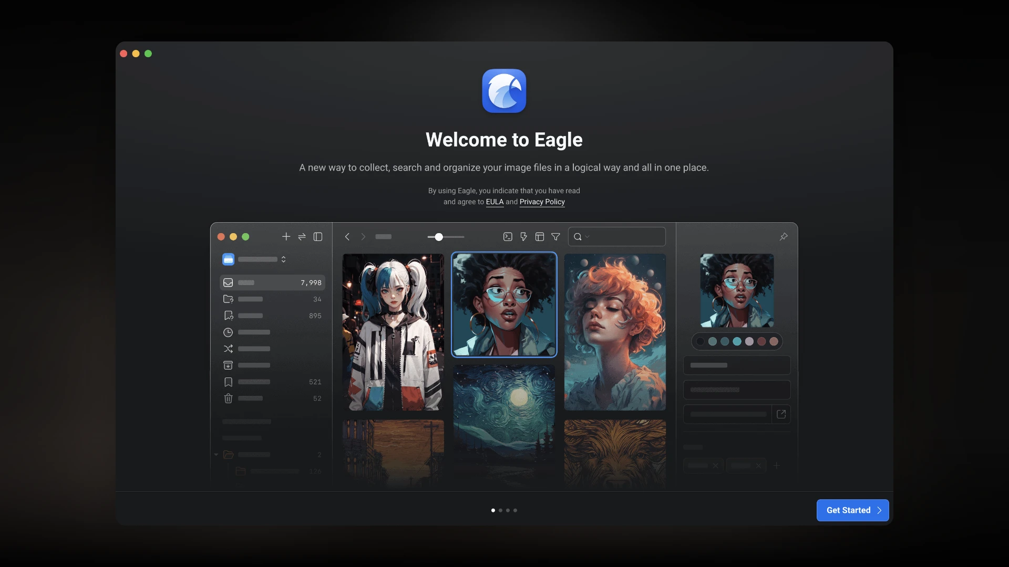The height and width of the screenshot is (567, 1009).
Task: Click the Get Started button
Action: (x=852, y=510)
